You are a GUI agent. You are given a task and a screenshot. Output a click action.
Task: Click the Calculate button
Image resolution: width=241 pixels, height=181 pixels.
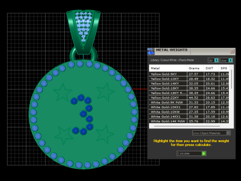[191, 153]
